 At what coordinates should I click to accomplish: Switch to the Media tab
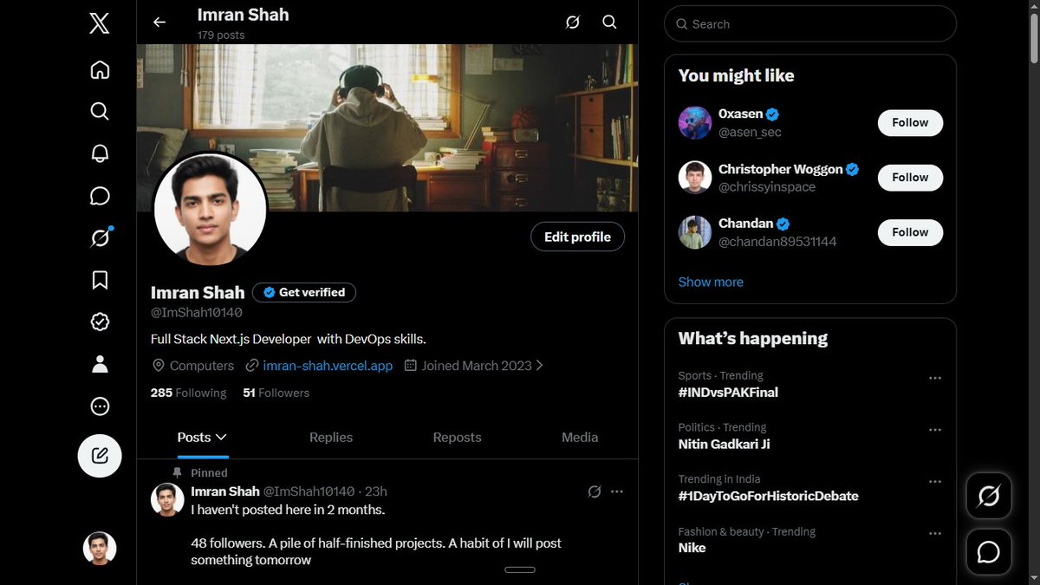pyautogui.click(x=580, y=438)
